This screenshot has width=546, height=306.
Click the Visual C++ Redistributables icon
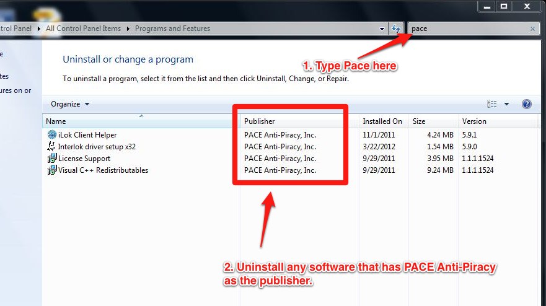[x=52, y=170]
